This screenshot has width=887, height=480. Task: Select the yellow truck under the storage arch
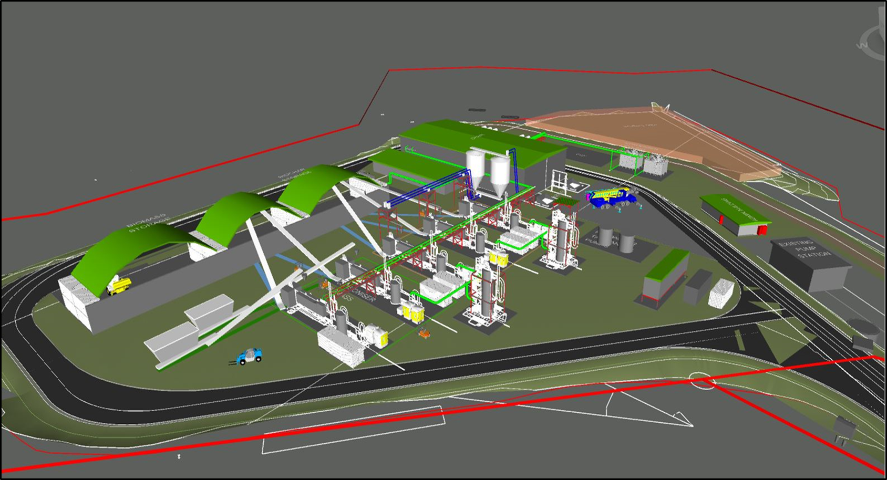(119, 286)
